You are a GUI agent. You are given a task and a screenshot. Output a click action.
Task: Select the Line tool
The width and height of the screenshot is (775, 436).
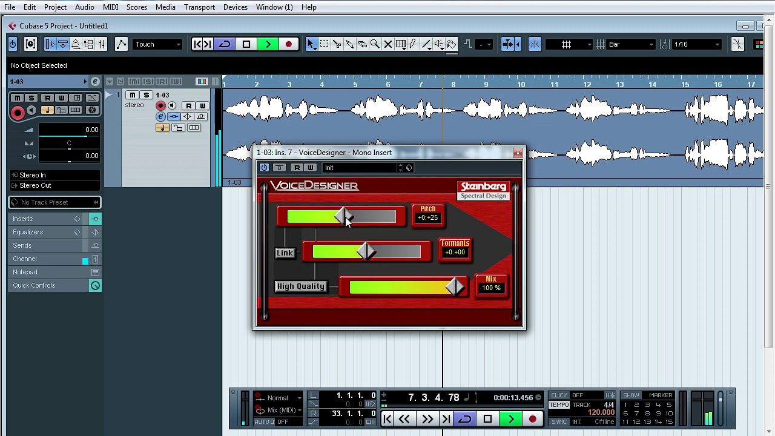pyautogui.click(x=426, y=44)
